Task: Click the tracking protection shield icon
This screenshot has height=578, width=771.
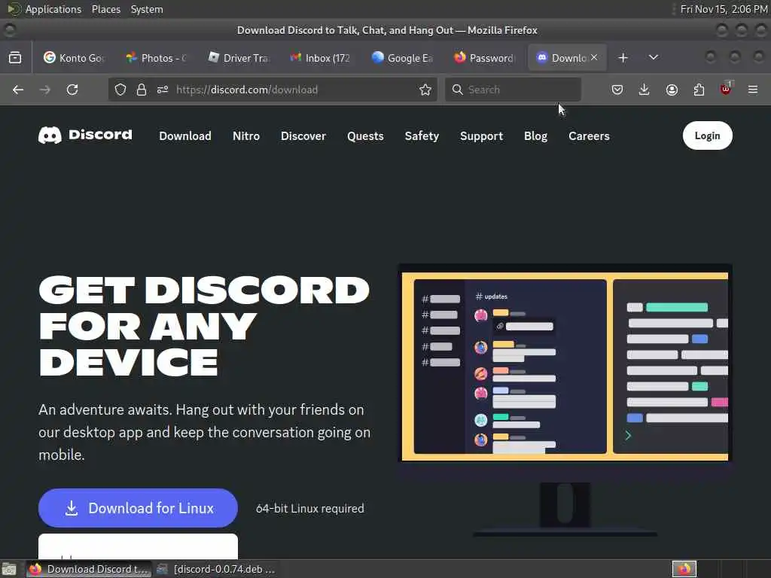Action: [x=120, y=90]
